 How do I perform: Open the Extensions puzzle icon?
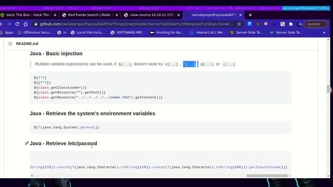click(x=291, y=24)
